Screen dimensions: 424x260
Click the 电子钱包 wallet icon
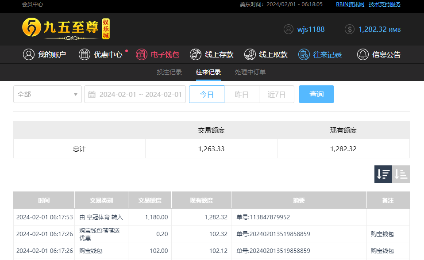142,54
